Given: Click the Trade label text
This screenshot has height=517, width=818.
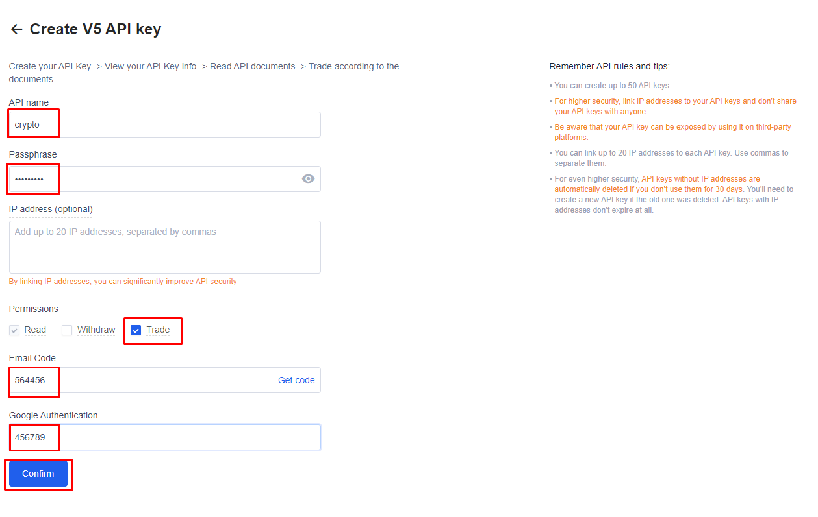Looking at the screenshot, I should [x=158, y=330].
